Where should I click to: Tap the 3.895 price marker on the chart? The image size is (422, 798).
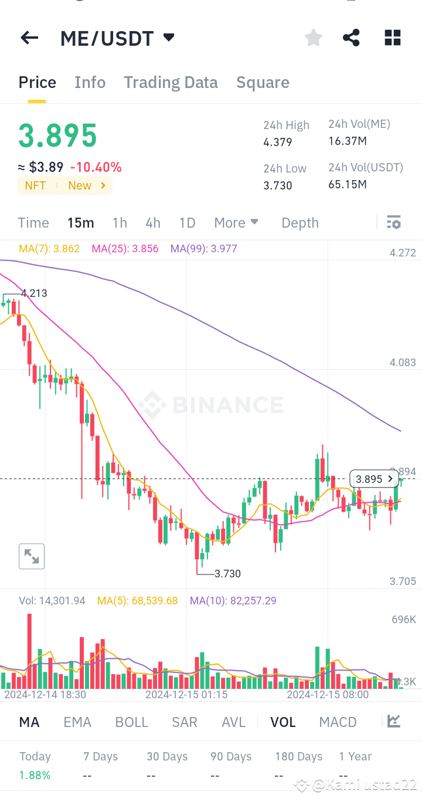374,479
